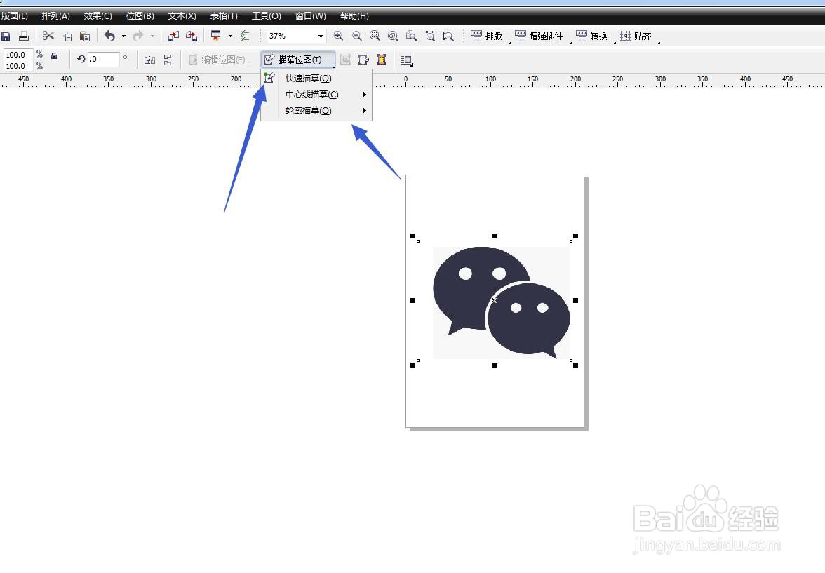The width and height of the screenshot is (825, 573).
Task: Click the Zoom to Selected icon
Action: tap(375, 36)
